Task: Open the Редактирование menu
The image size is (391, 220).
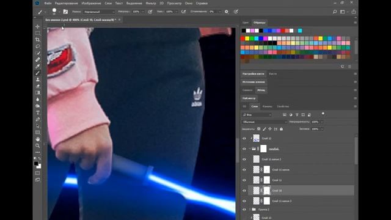Action: (x=67, y=3)
